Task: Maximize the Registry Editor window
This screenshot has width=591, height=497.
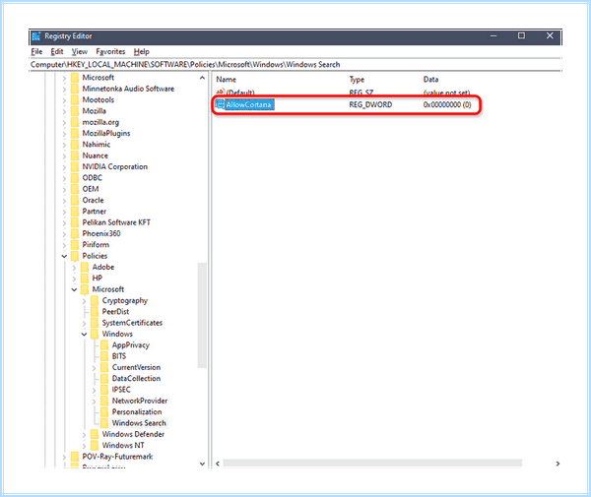Action: coord(521,35)
